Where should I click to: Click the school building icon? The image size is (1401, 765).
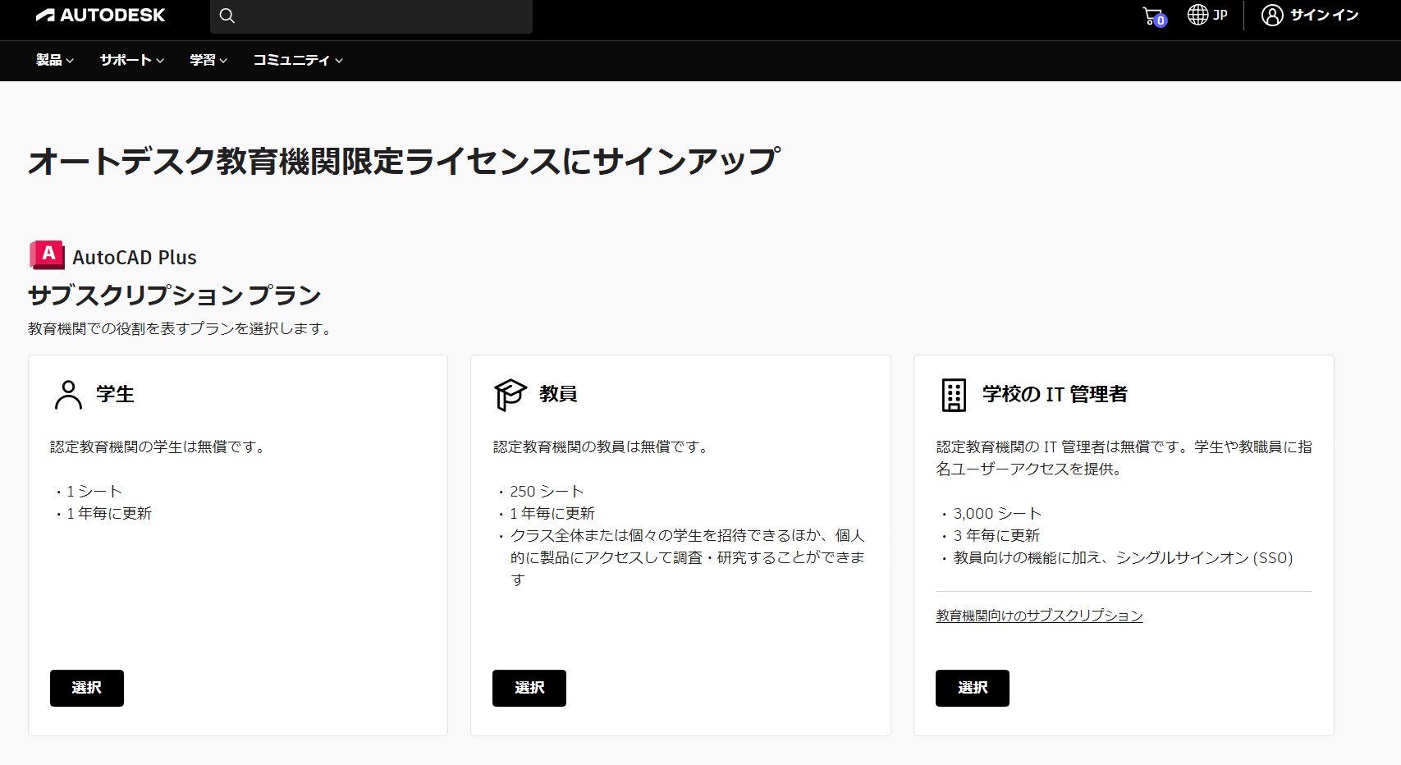pos(954,395)
